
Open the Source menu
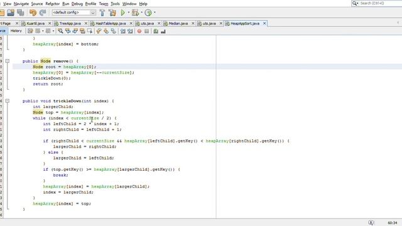(x=37, y=4)
